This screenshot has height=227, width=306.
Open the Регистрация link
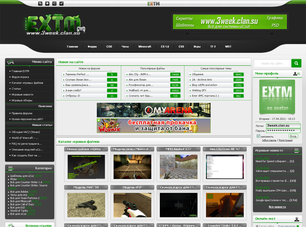pos(285,140)
